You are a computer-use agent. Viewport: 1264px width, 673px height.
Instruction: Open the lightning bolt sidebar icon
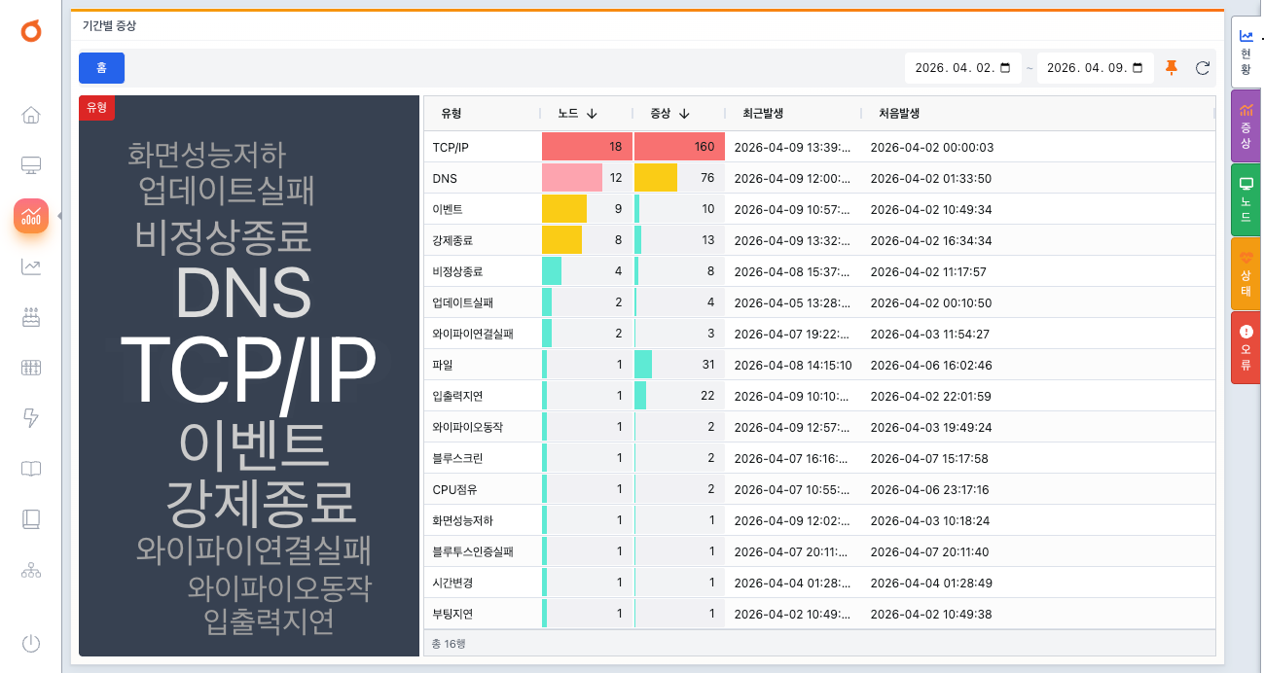[31, 418]
